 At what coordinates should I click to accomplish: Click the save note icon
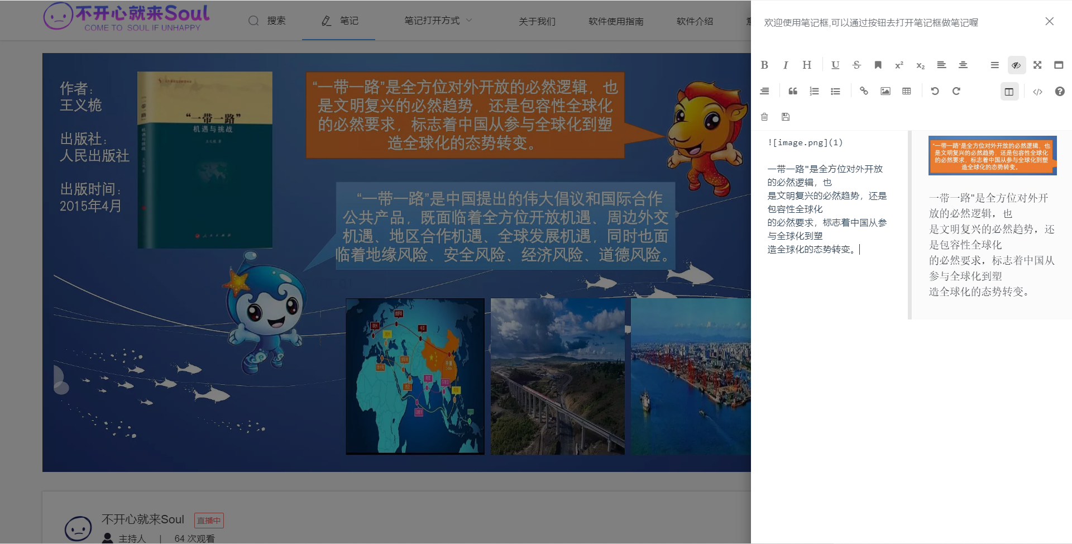tap(786, 117)
